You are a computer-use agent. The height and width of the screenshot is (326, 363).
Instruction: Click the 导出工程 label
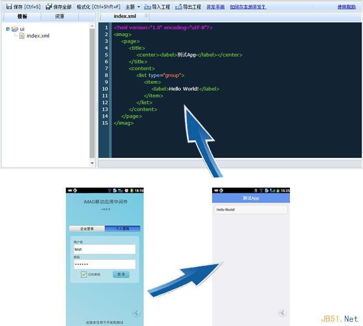click(192, 7)
